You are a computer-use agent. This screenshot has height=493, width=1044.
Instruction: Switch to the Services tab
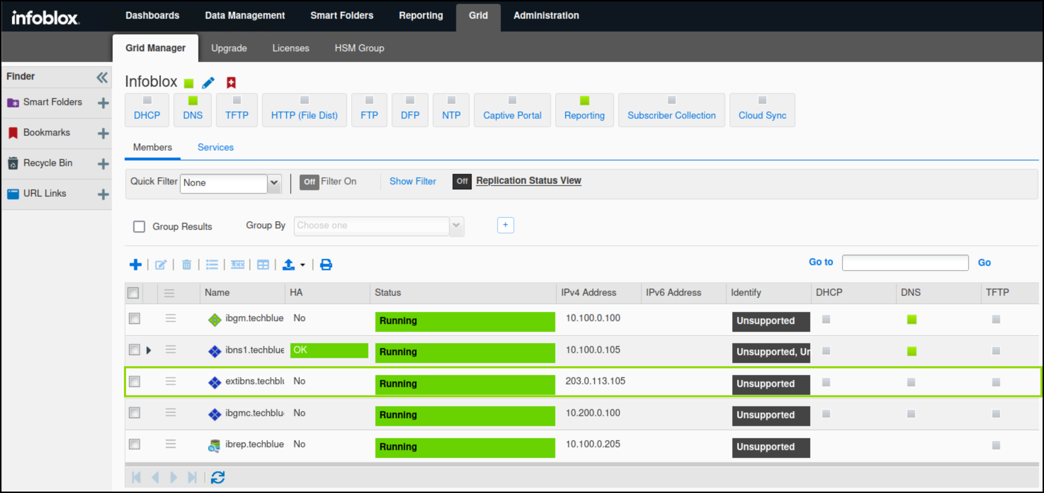click(215, 147)
